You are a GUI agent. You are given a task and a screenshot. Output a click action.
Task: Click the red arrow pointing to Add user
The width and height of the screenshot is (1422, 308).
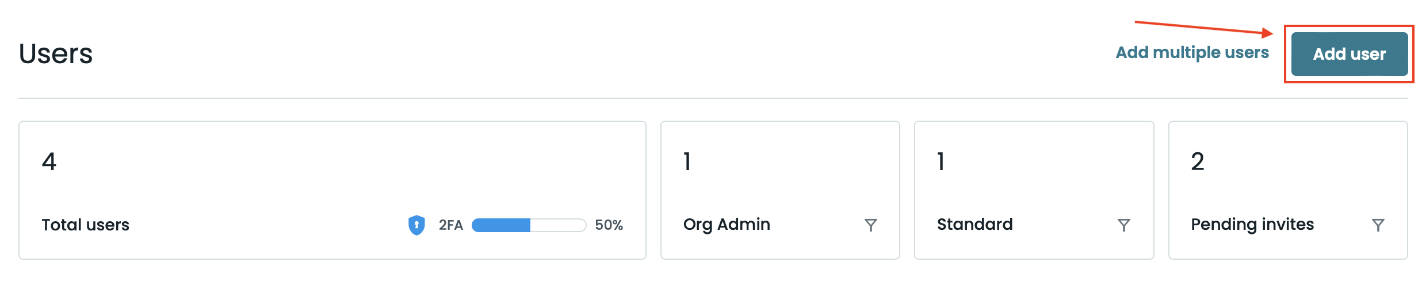click(x=1202, y=28)
